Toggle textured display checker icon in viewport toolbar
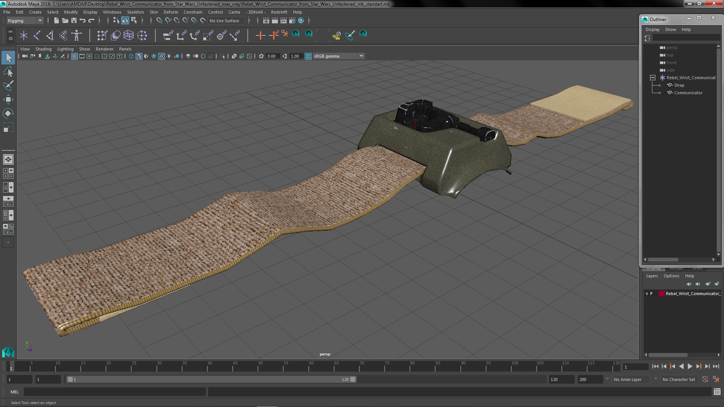Screen dimensions: 724x407 pyautogui.click(x=161, y=56)
